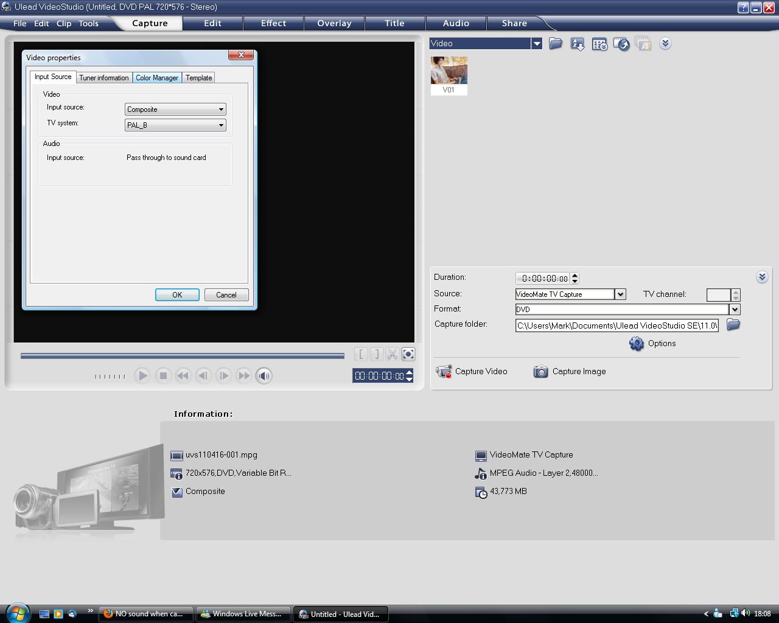This screenshot has height=623, width=779.
Task: Click the preview scrub bar slider
Action: (x=183, y=355)
